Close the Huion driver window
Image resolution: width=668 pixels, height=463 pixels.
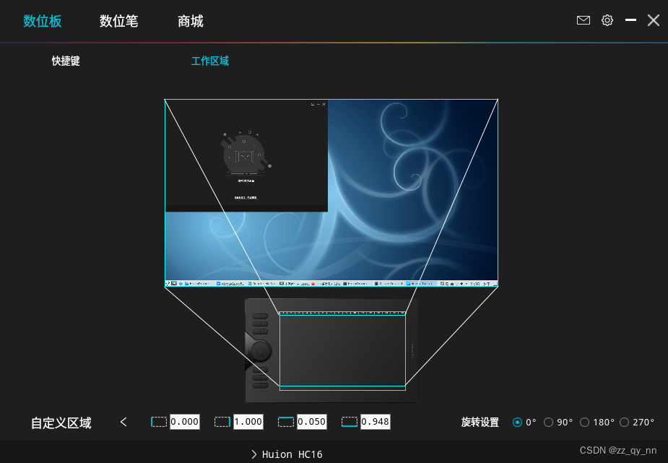[654, 20]
